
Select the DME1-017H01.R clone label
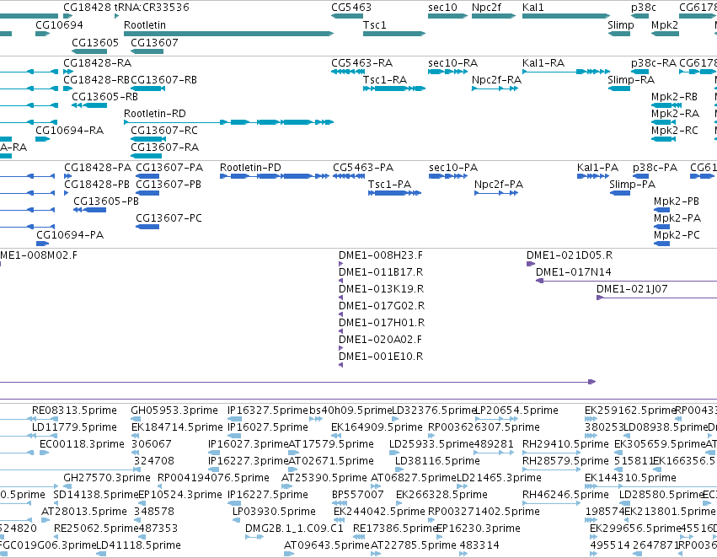(x=382, y=323)
